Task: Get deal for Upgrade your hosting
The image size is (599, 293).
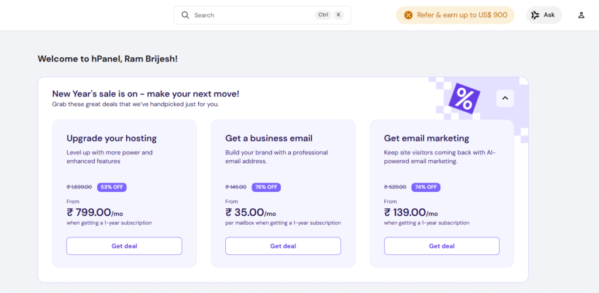Action: [124, 246]
